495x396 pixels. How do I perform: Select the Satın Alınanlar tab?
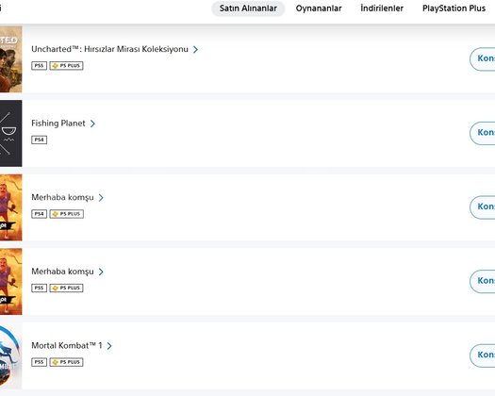click(x=248, y=8)
